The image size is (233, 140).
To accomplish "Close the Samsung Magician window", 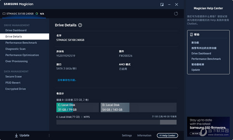I will (177, 5).
